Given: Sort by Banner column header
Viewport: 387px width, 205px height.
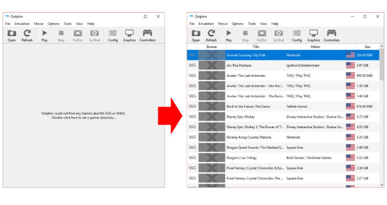Looking at the screenshot, I should pyautogui.click(x=212, y=46).
